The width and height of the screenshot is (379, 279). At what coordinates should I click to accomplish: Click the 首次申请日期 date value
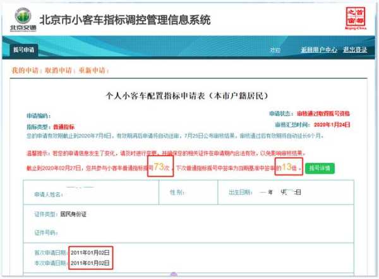click(x=91, y=252)
